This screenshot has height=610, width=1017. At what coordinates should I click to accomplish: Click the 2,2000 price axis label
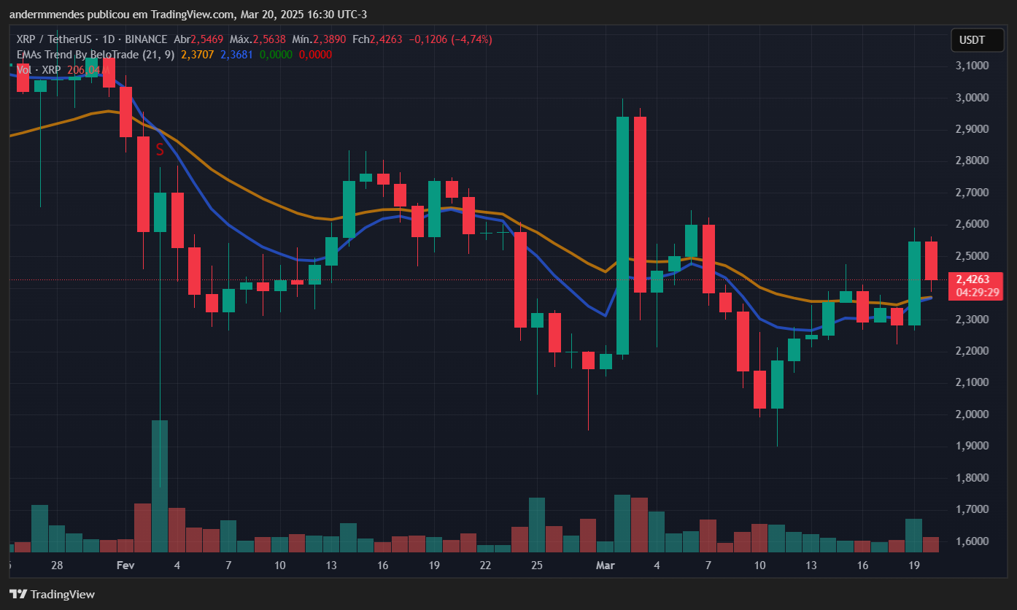click(x=972, y=351)
